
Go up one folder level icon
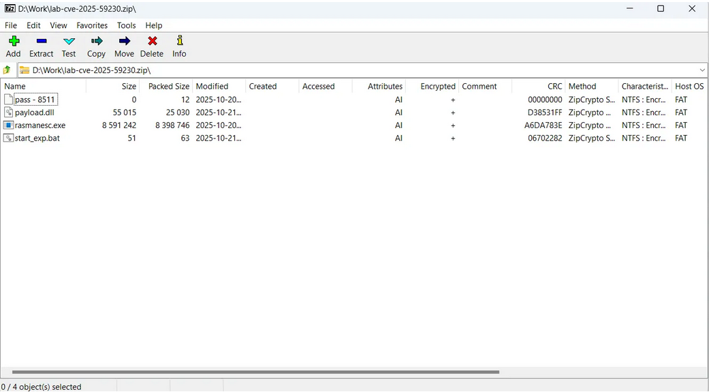[x=7, y=70]
